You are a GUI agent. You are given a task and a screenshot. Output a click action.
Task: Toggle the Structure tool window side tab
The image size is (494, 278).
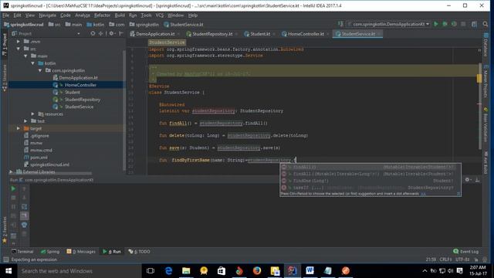pos(5,78)
